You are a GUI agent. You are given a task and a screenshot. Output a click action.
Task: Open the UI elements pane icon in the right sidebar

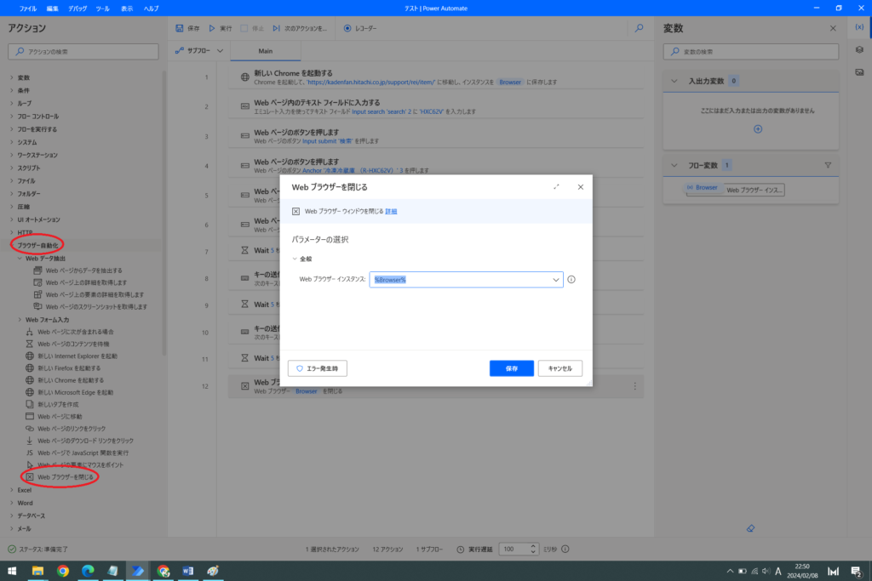click(x=859, y=50)
